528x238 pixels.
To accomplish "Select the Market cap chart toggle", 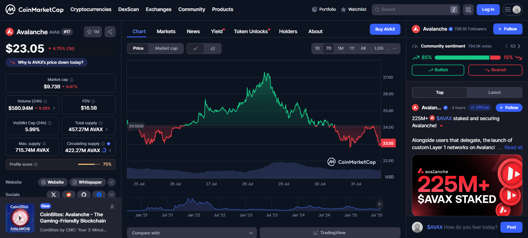I will point(166,48).
